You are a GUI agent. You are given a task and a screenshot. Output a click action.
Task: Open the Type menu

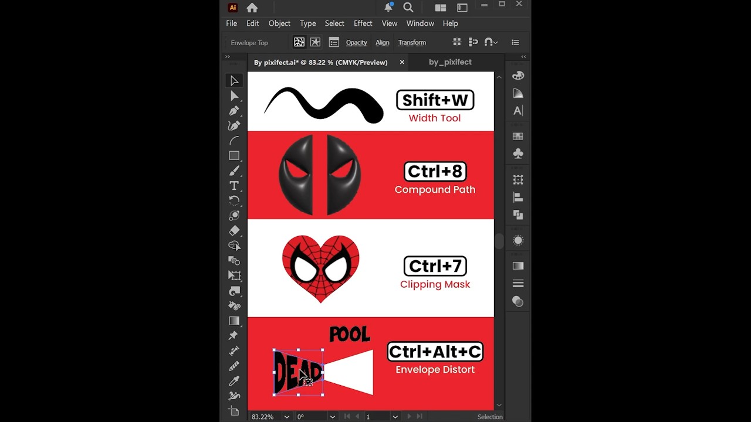coord(308,23)
